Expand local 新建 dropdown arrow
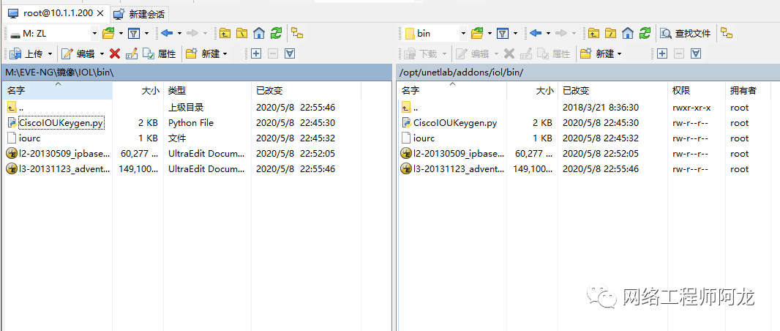 point(225,53)
